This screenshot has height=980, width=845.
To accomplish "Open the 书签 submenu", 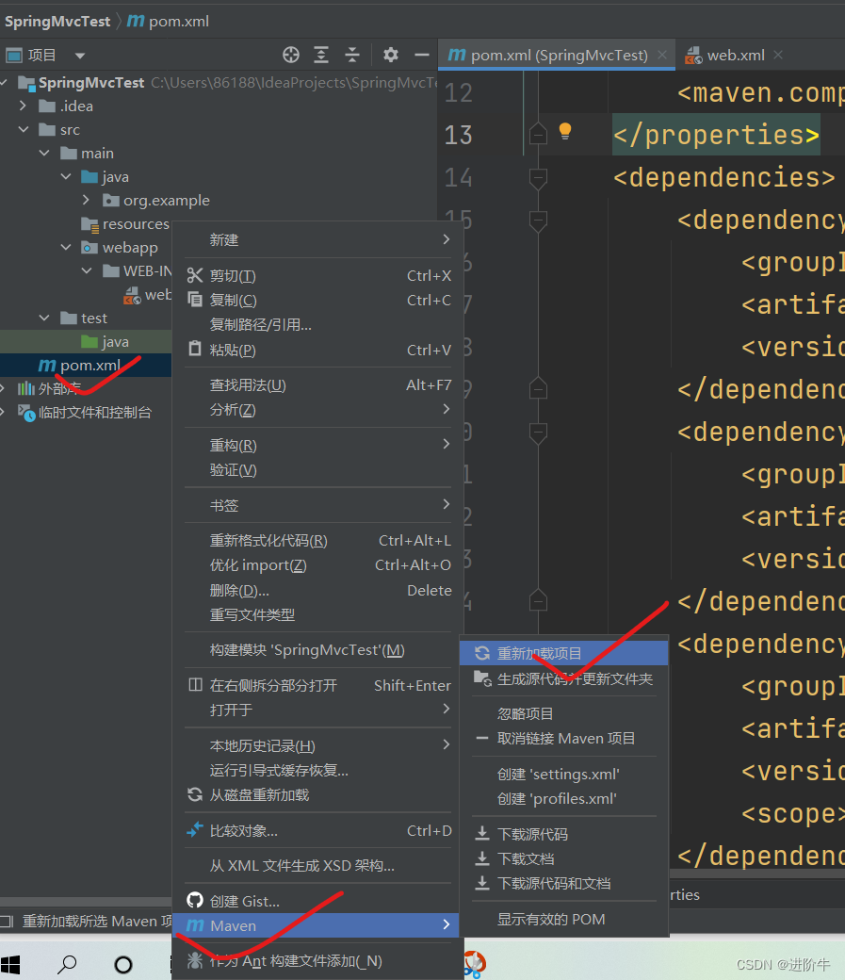I will click(x=318, y=505).
